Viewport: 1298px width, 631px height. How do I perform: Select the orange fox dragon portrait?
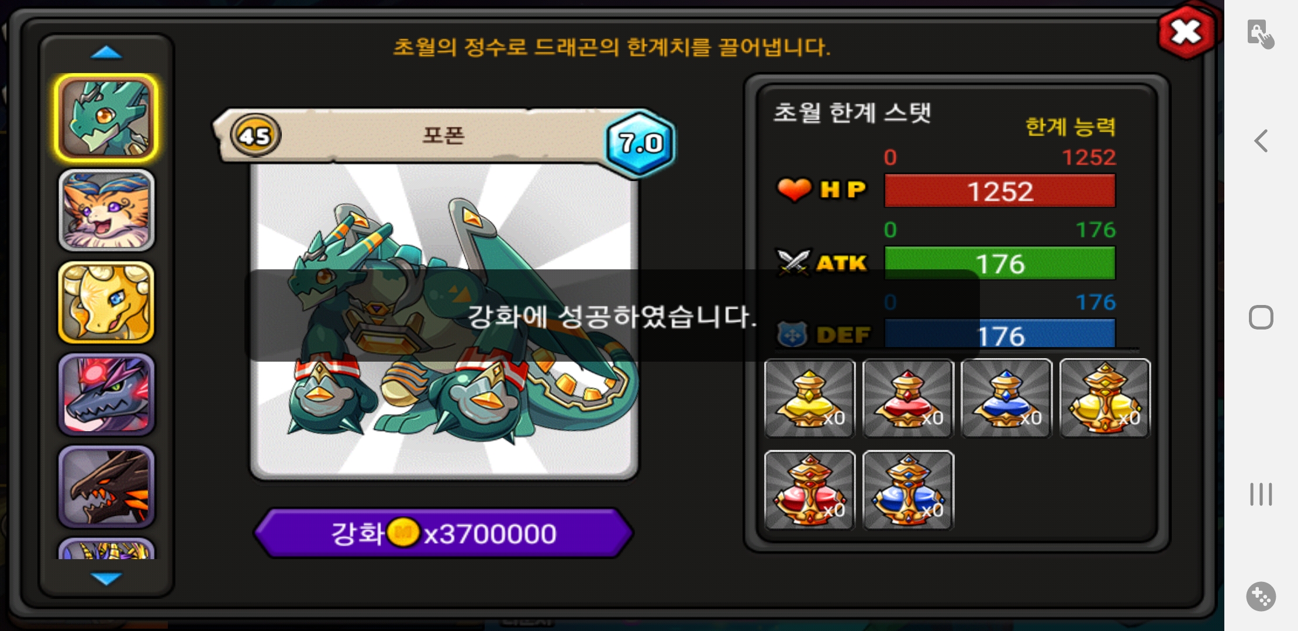pyautogui.click(x=106, y=210)
